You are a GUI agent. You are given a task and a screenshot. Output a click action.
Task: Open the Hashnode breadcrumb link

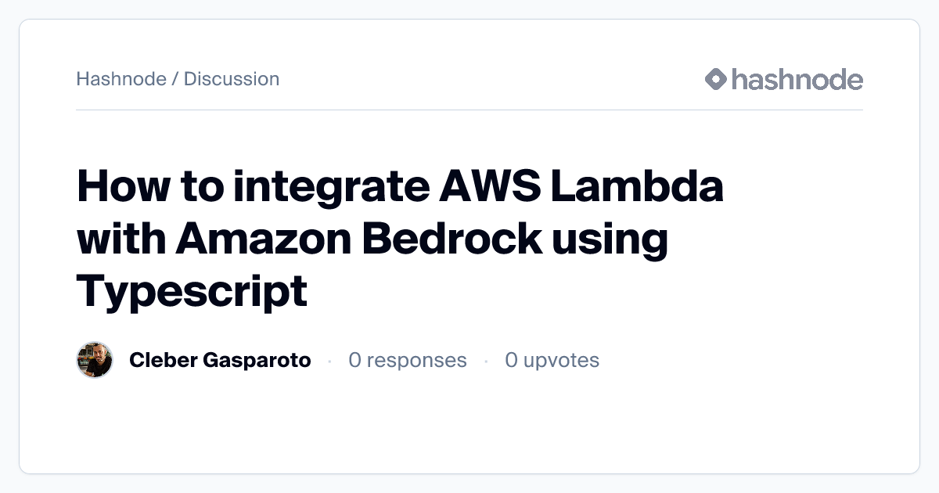pyautogui.click(x=121, y=79)
